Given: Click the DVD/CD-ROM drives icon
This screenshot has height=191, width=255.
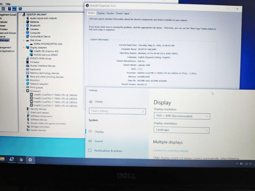Looking at the screenshot, I should 27,58.
